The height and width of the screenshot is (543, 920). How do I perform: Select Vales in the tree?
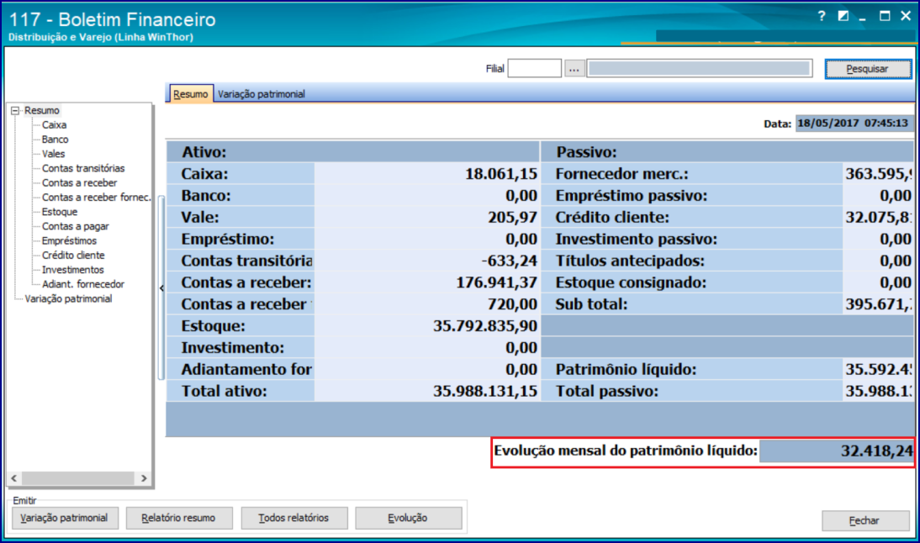coord(53,154)
